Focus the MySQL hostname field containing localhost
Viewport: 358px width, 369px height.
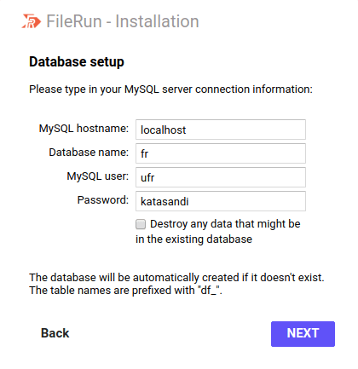pos(221,130)
